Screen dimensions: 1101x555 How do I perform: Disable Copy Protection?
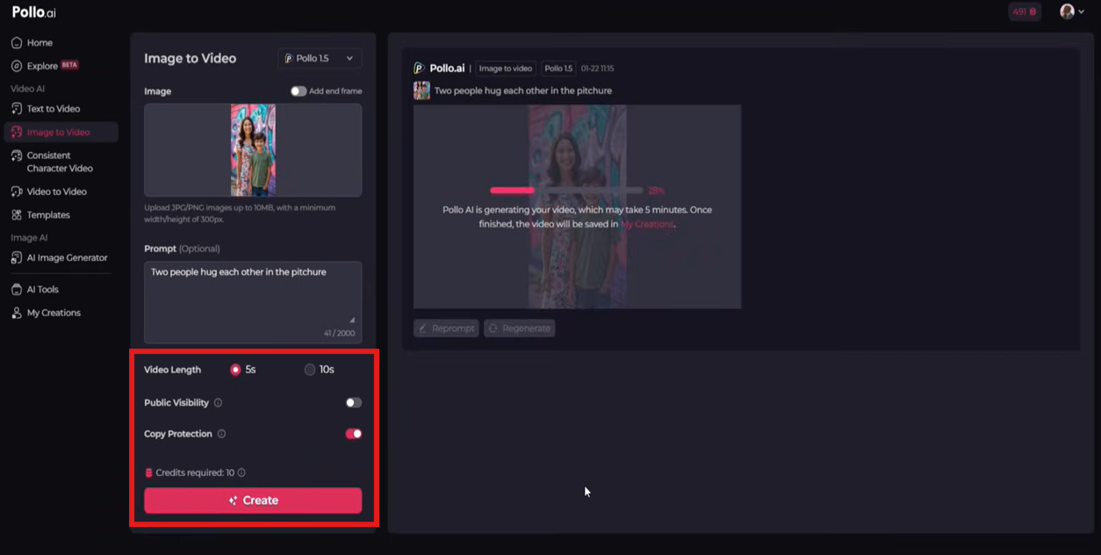[354, 433]
